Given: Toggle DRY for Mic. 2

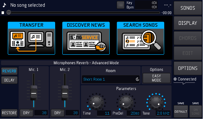Looking at the screenshot, I should [x=57, y=113].
